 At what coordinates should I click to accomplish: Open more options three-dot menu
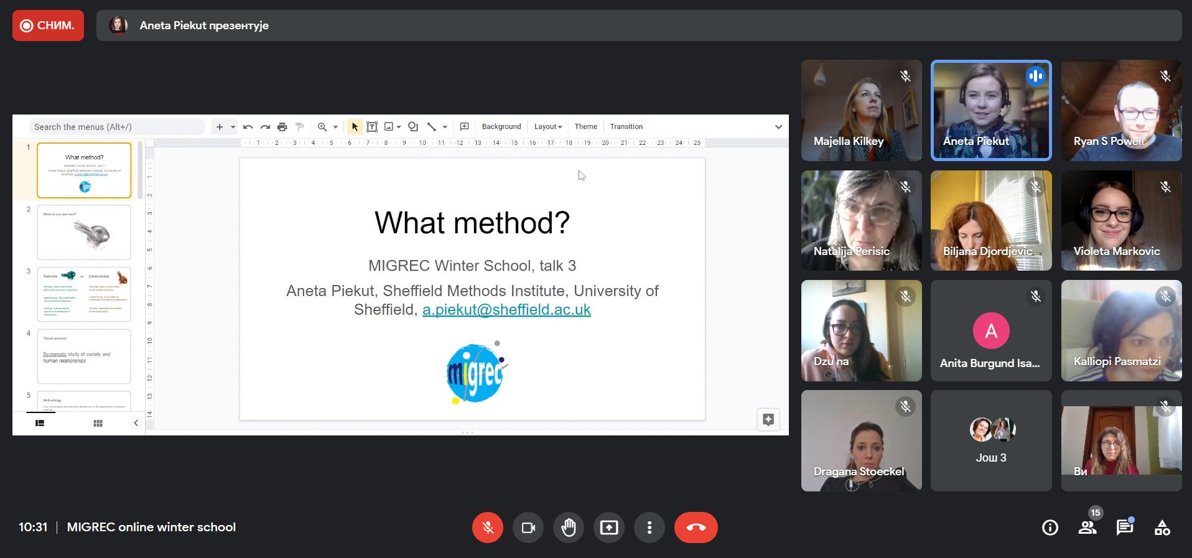coord(649,528)
